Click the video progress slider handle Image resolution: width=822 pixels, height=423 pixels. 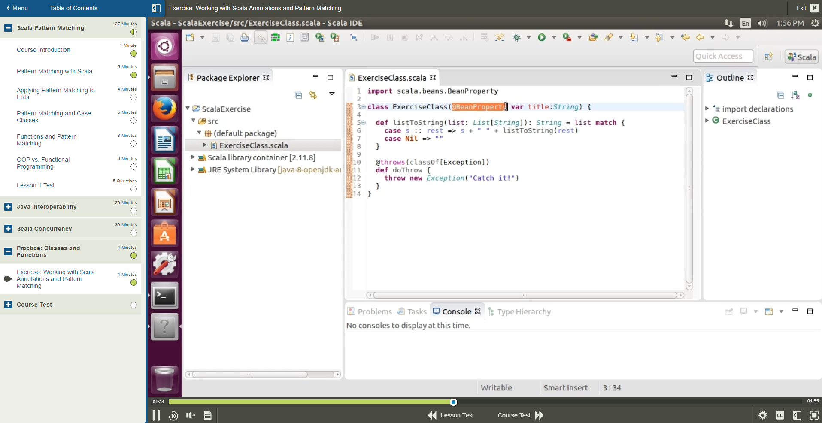453,402
